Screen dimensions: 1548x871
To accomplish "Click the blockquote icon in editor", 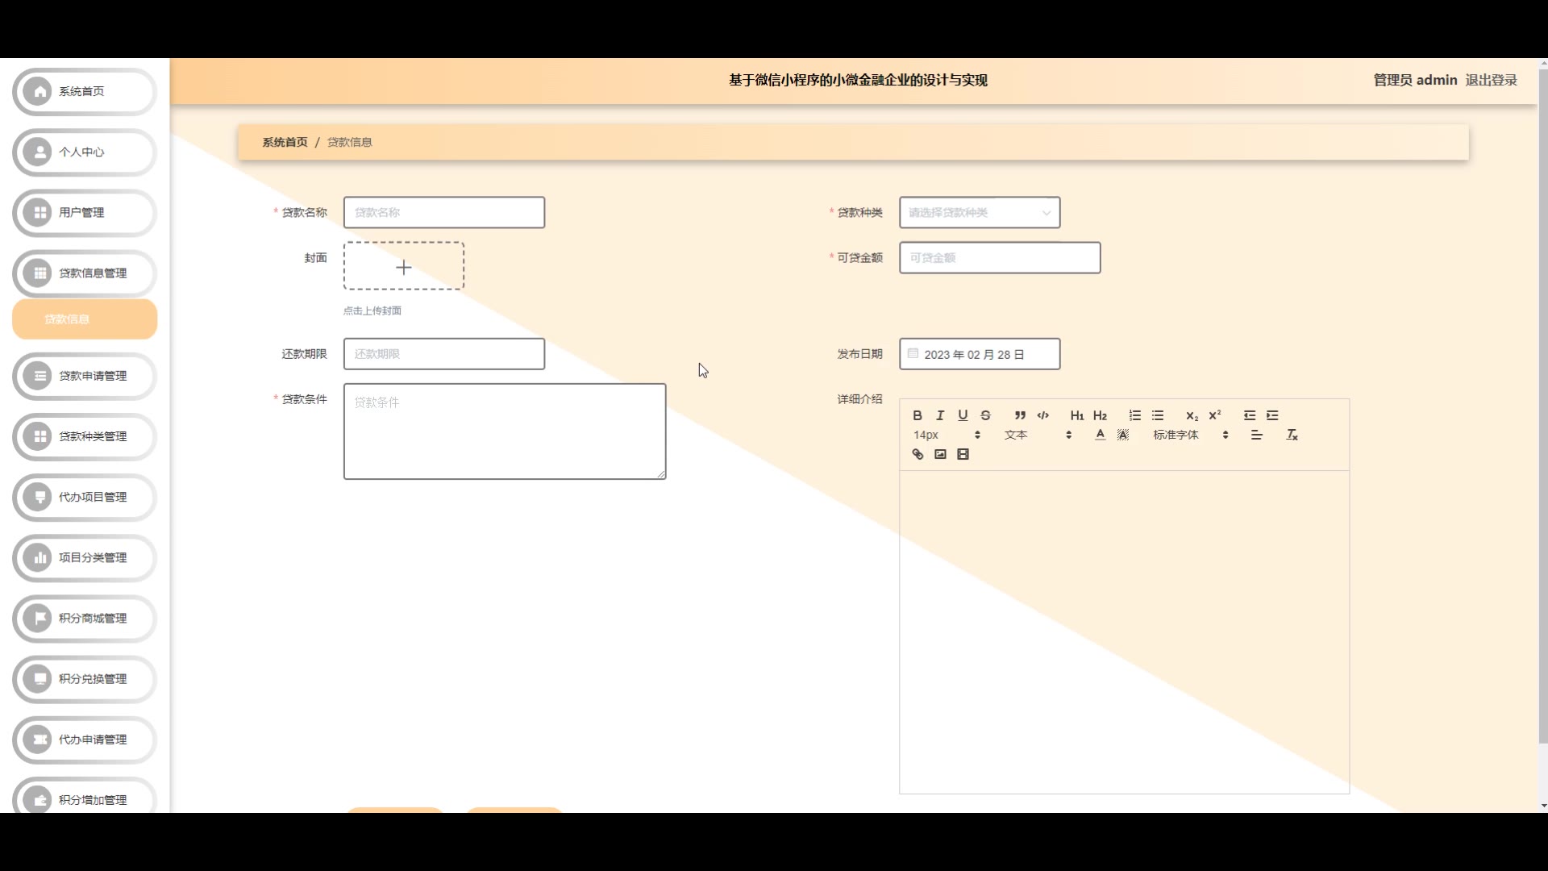I will 1020,415.
